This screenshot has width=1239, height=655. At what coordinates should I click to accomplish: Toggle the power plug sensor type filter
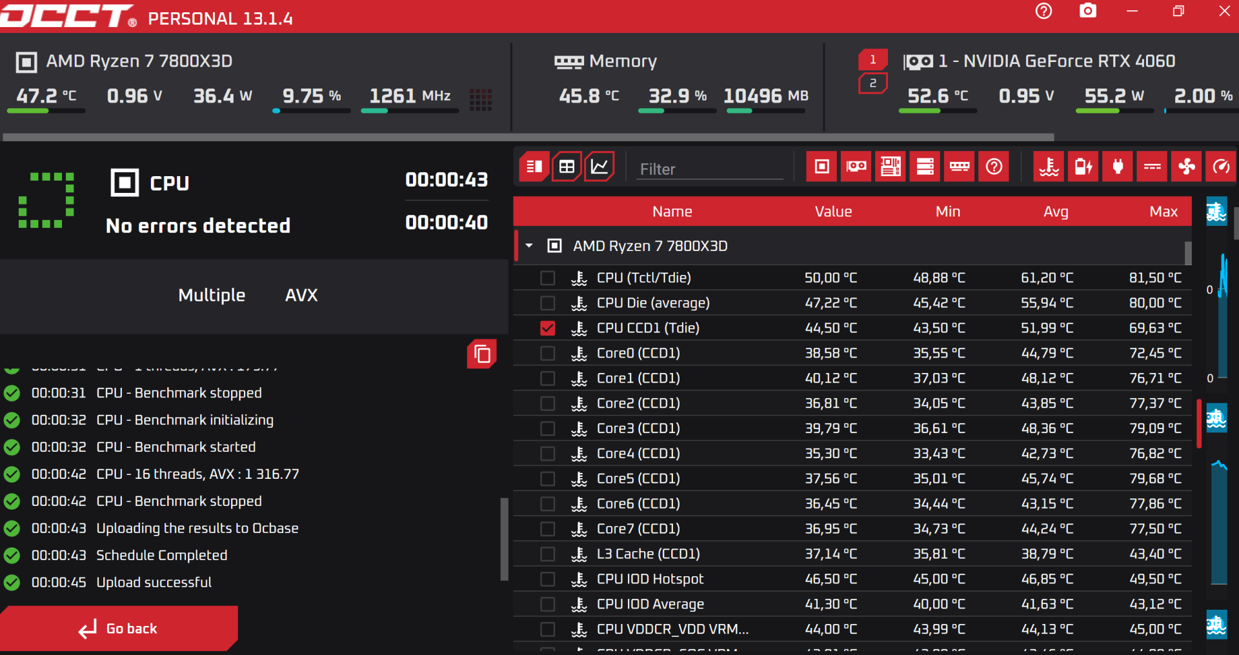1118,167
